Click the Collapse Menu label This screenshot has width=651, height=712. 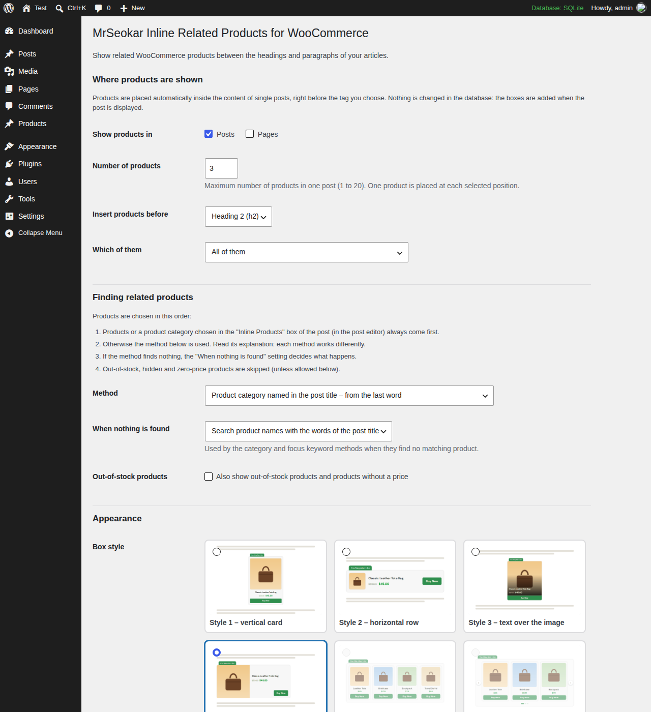[40, 233]
